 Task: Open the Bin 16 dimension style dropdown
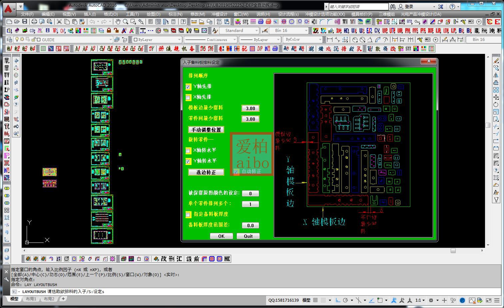306,31
